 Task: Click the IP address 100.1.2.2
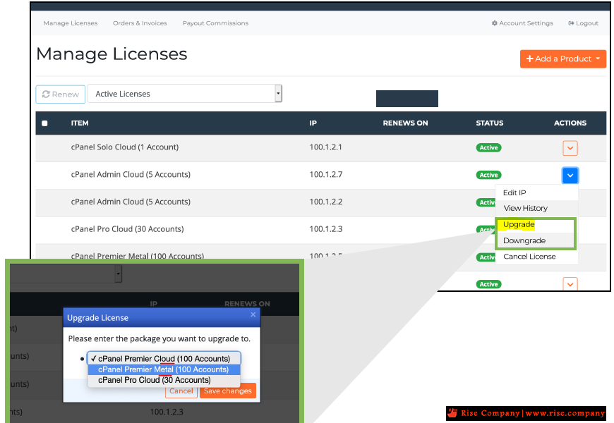click(x=326, y=202)
